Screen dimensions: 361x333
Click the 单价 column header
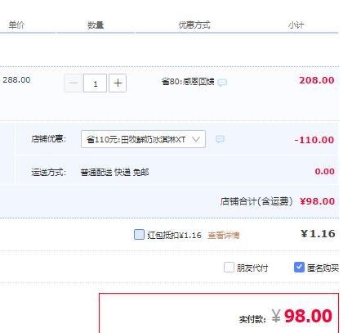pos(16,25)
